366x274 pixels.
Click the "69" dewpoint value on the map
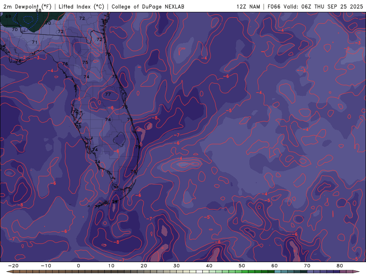click(8, 16)
